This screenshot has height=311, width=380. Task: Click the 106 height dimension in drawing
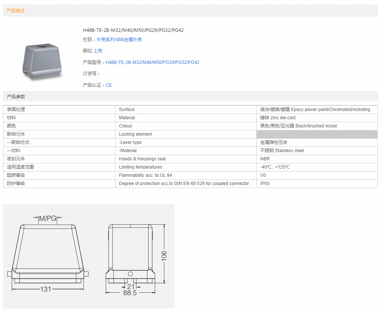pos(164,256)
